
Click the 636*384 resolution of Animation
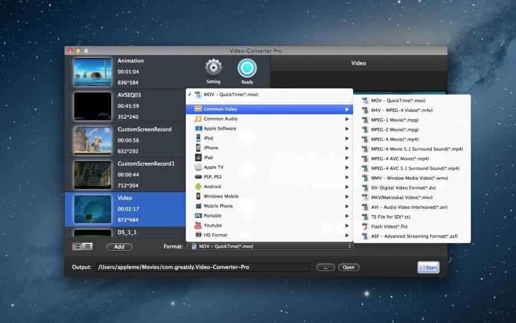pos(128,83)
